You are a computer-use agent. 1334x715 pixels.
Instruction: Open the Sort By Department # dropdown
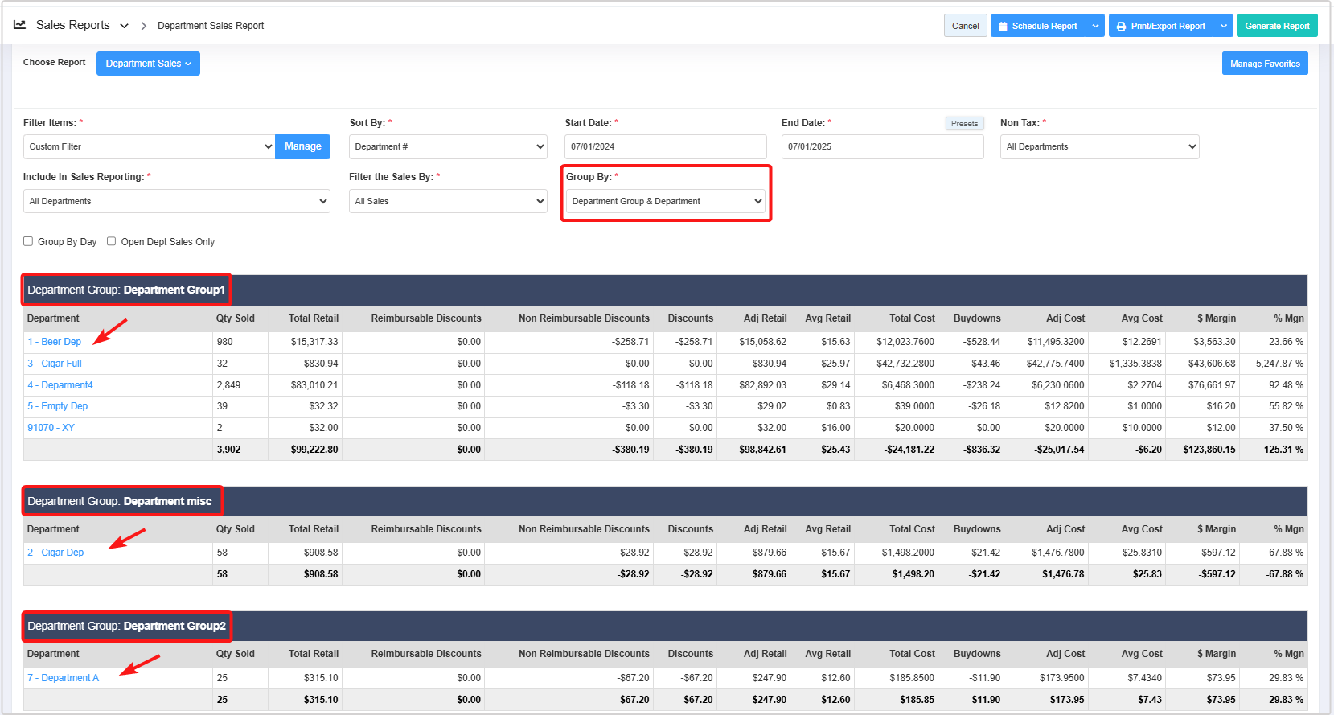pos(448,146)
